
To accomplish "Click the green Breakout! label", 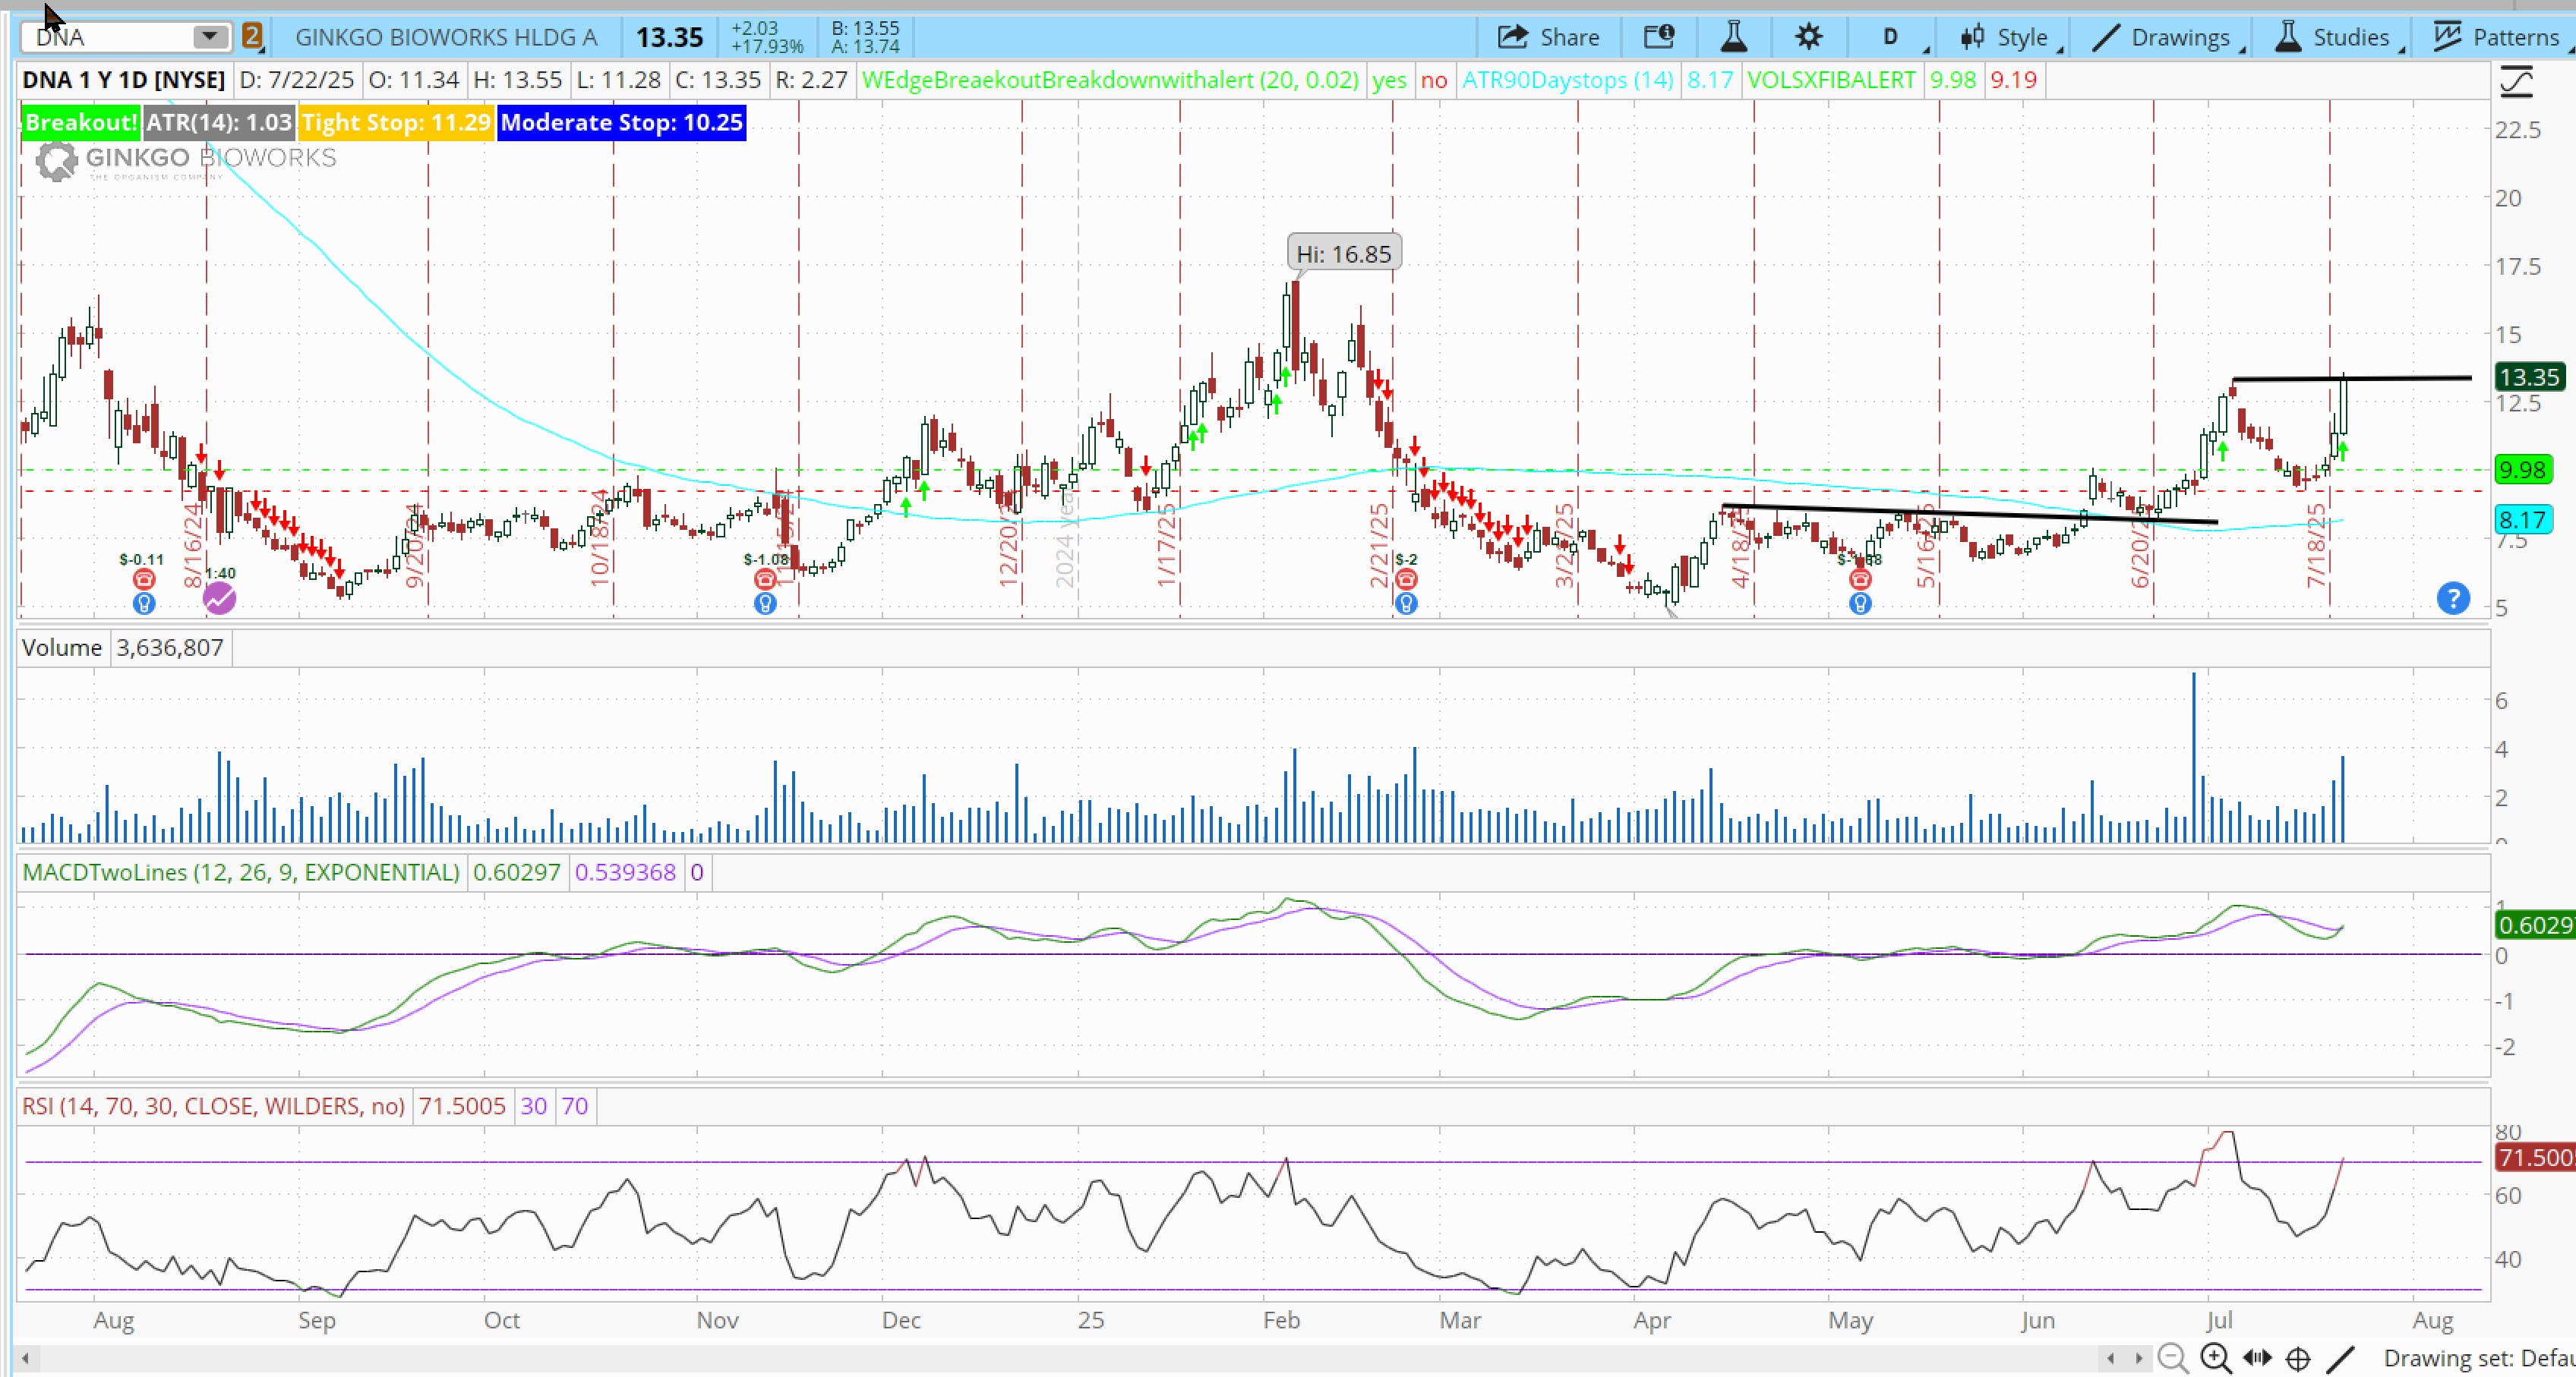I will click(80, 123).
